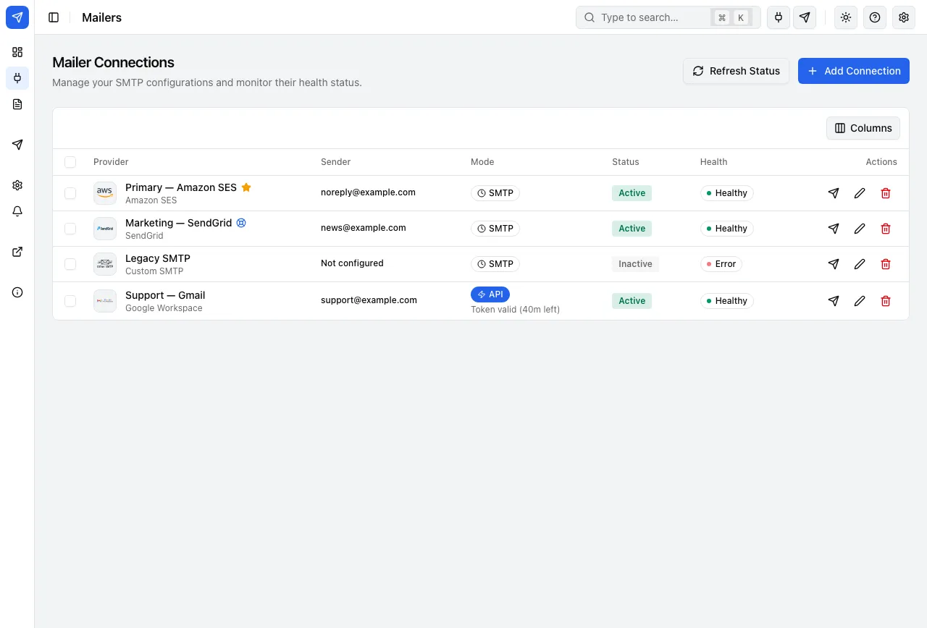Delete the Support Gmail connection
This screenshot has width=927, height=628.
point(886,301)
